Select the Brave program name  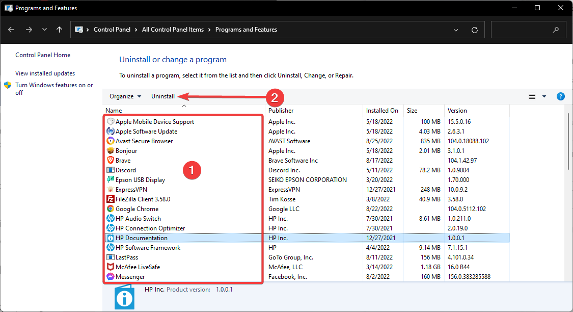point(123,160)
